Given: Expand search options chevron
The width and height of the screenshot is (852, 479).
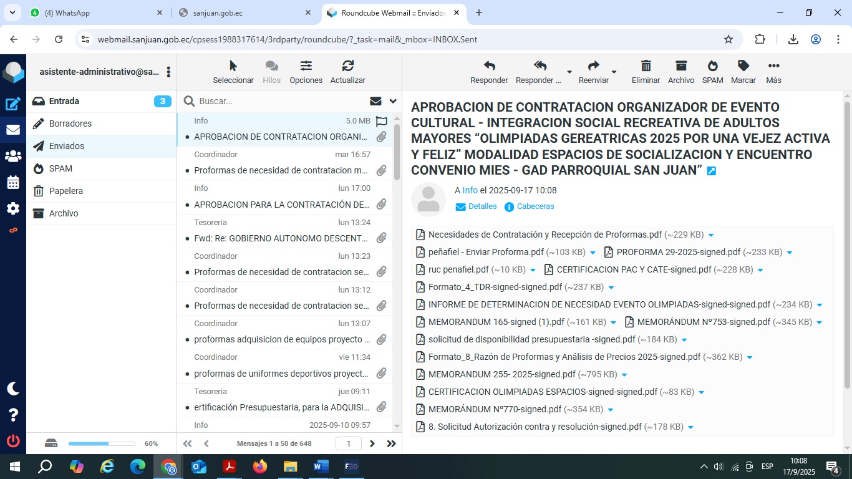Looking at the screenshot, I should (x=393, y=101).
